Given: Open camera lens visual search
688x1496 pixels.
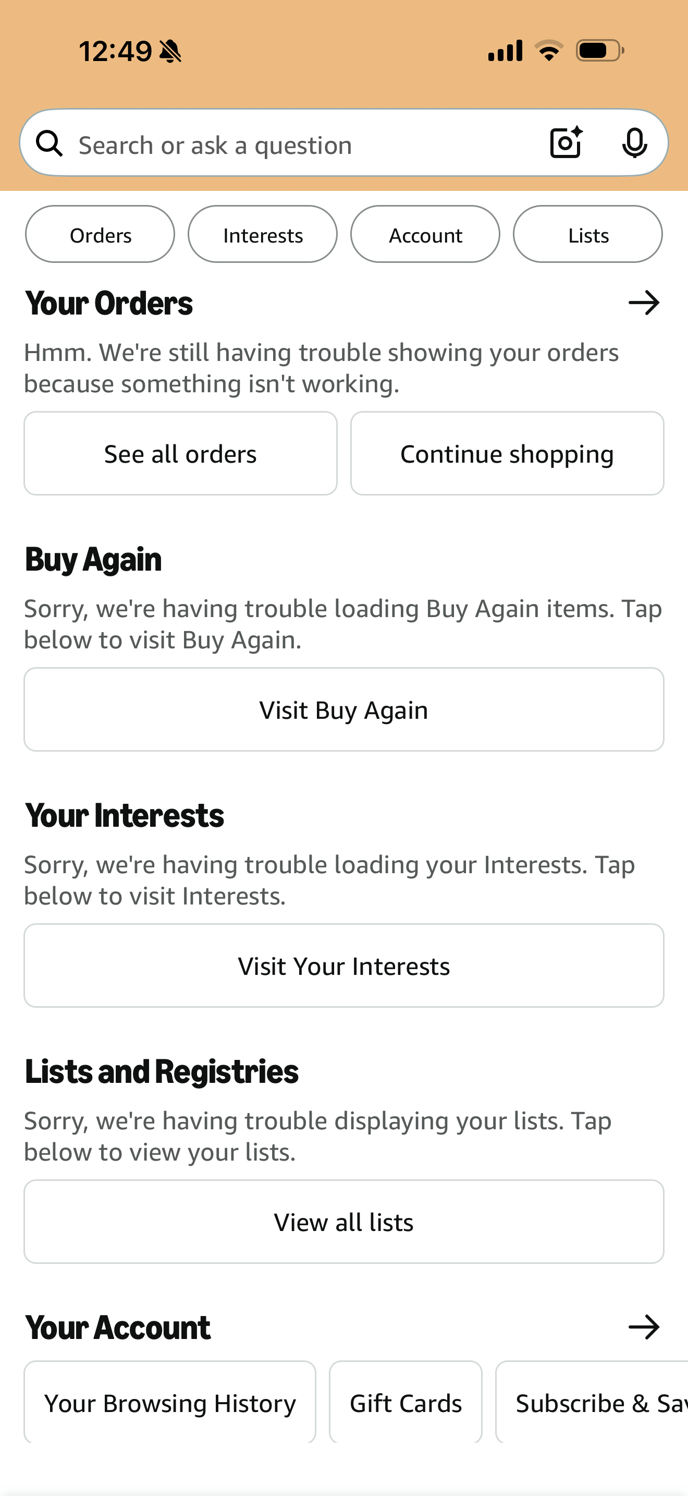Looking at the screenshot, I should [566, 143].
